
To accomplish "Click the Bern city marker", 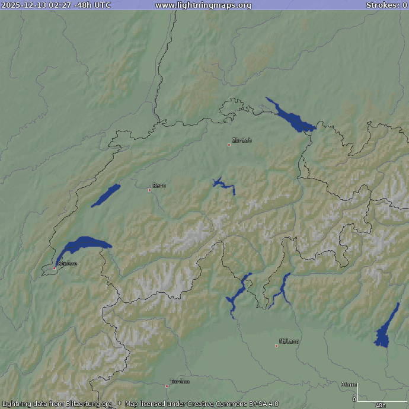I will coord(149,190).
